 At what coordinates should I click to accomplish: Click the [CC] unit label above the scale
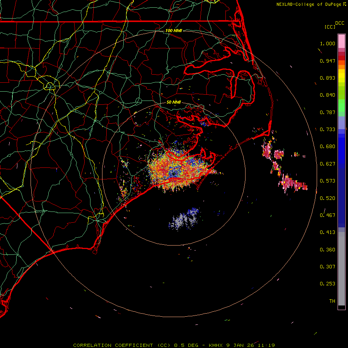tap(330, 27)
